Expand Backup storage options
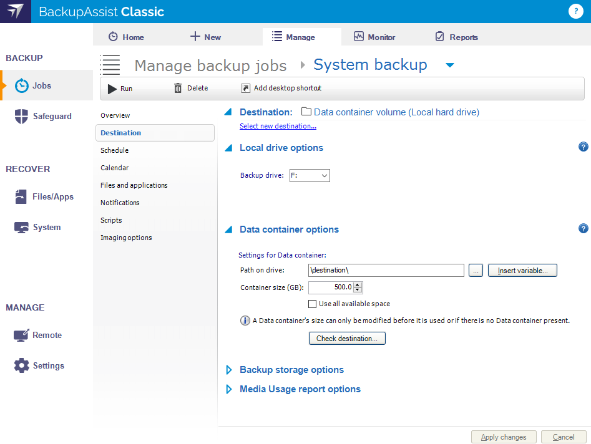 pos(228,370)
